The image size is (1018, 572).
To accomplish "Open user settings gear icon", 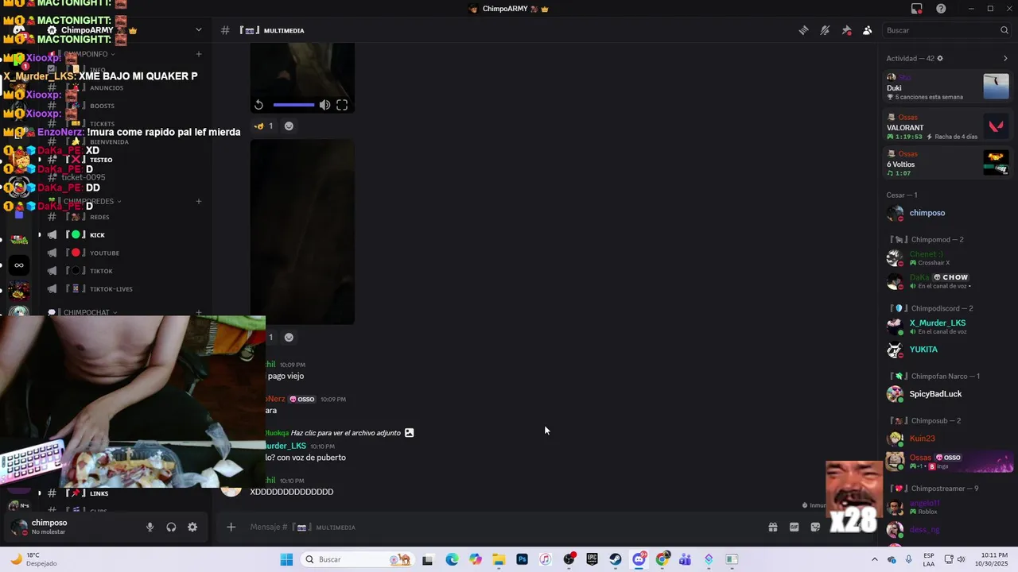I will coord(192,527).
